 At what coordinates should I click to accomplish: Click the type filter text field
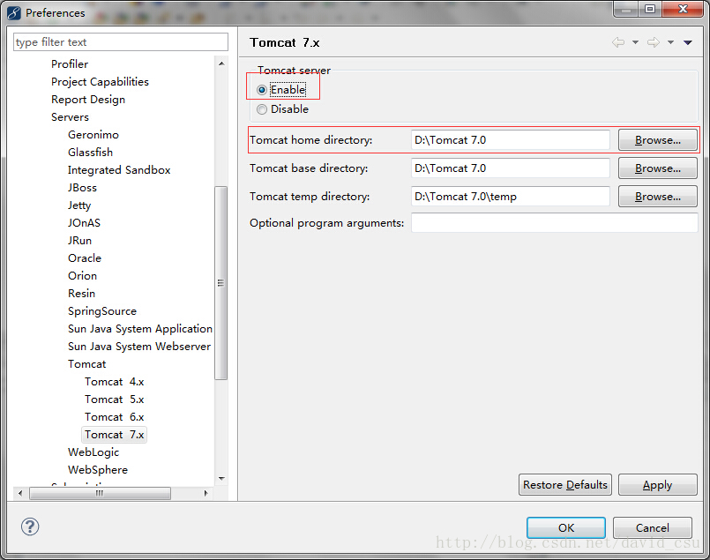[121, 42]
